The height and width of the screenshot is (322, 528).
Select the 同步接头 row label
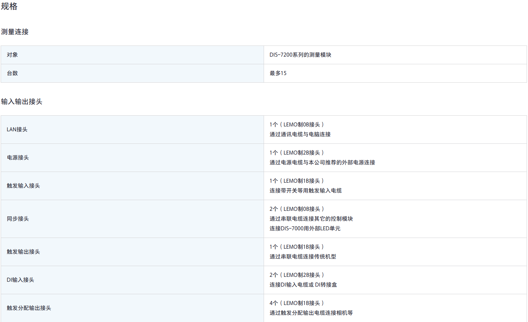pyautogui.click(x=18, y=219)
